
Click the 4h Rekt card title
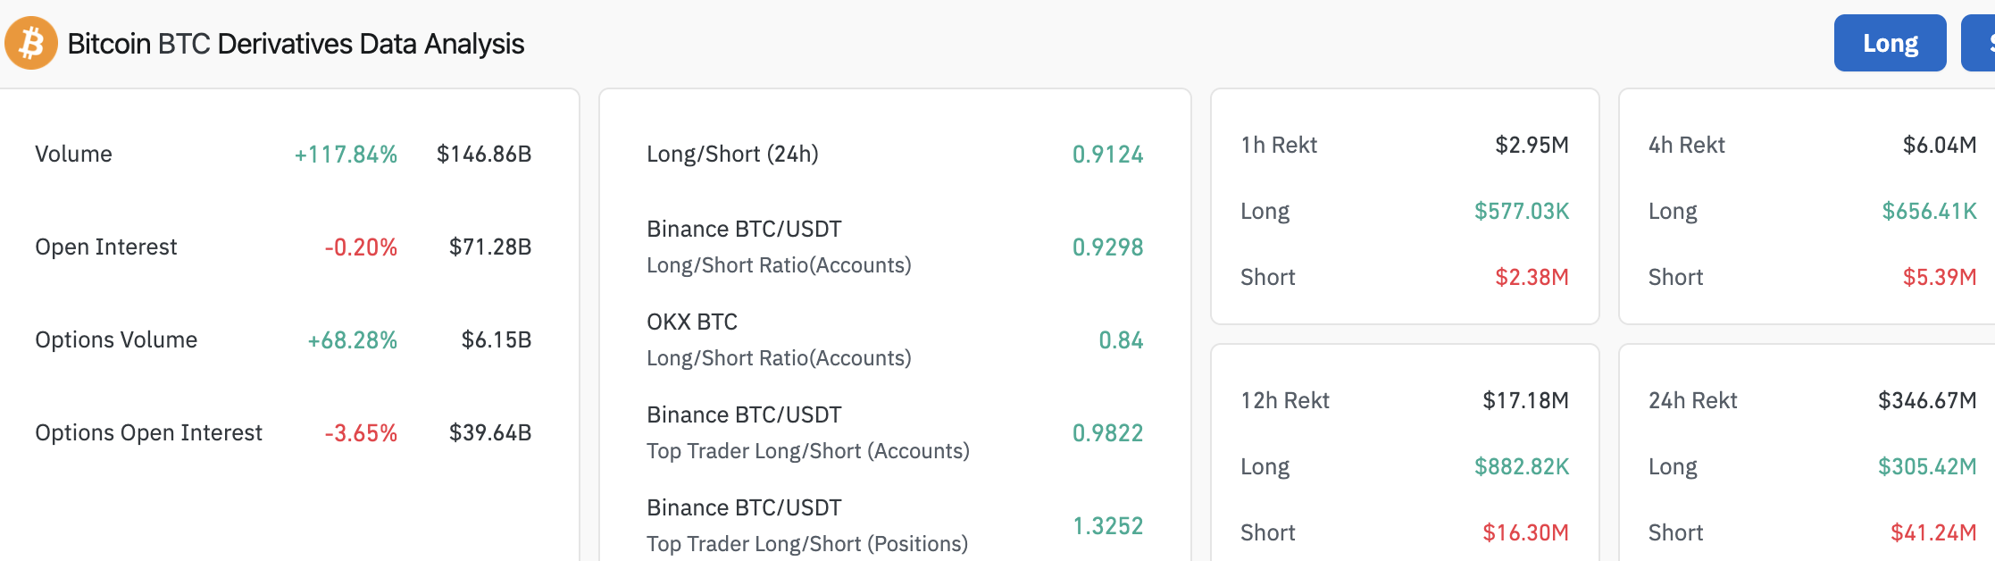pos(1686,146)
